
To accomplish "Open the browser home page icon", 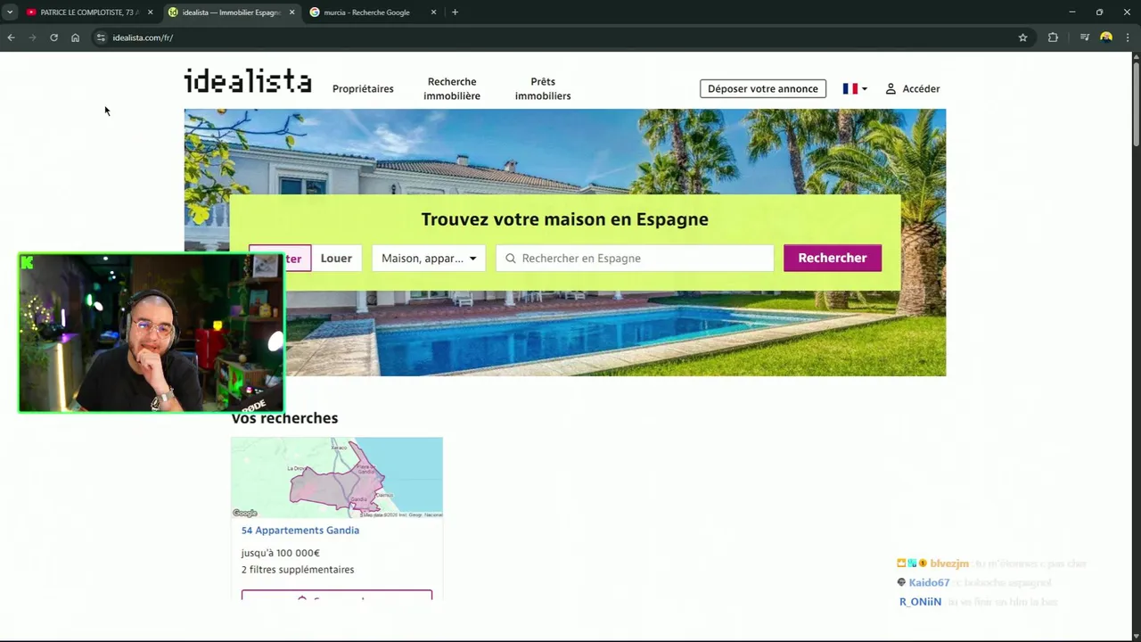I will 75,37.
